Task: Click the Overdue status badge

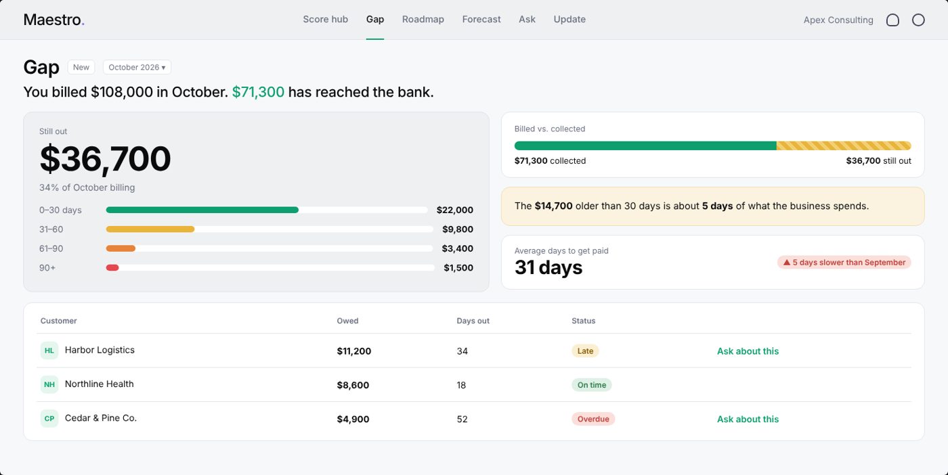Action: point(593,419)
